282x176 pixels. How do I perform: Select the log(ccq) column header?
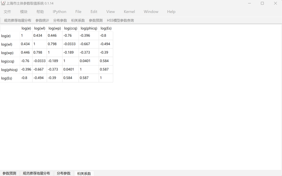click(70, 28)
